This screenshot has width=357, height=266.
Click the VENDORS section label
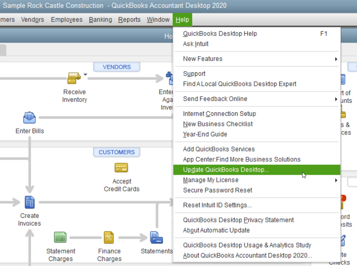pyautogui.click(x=117, y=67)
